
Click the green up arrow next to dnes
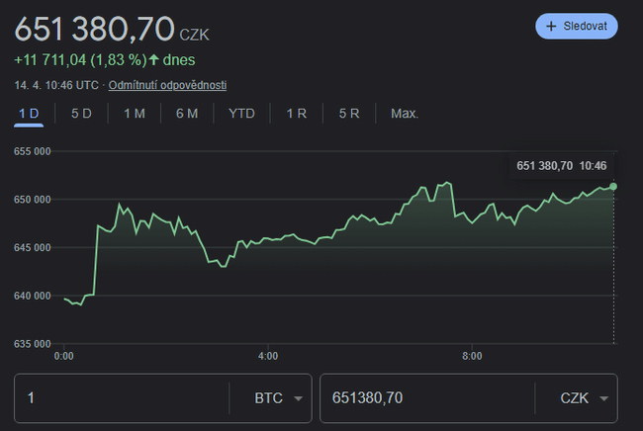tap(154, 59)
